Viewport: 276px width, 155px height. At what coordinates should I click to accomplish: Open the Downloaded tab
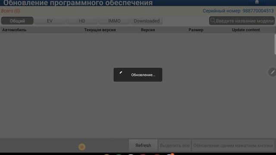(x=147, y=21)
